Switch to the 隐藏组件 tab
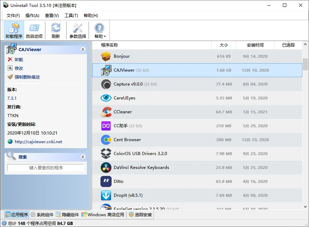The image size is (309, 227). [67, 214]
